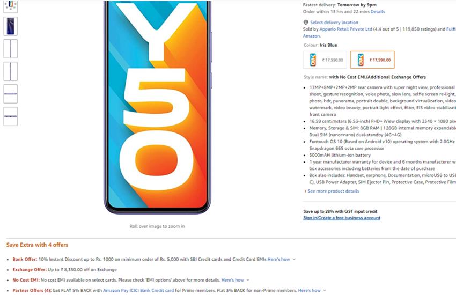
Task: Choose the unselected colour swatch priced ₹17,990.00
Action: point(325,60)
